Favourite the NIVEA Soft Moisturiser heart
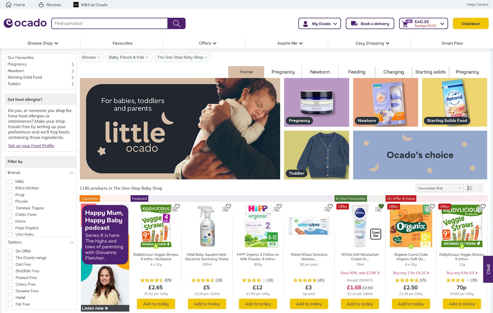The height and width of the screenshot is (313, 493). click(x=381, y=207)
